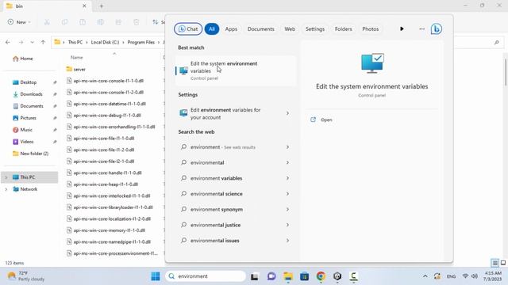The width and height of the screenshot is (508, 285).
Task: Open recent locations dropdown in Explorer
Action: pyautogui.click(x=32, y=42)
